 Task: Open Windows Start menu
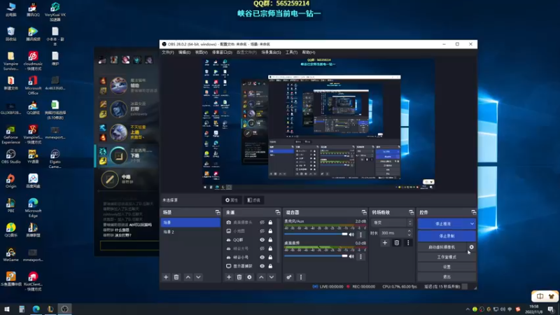pos(7,309)
